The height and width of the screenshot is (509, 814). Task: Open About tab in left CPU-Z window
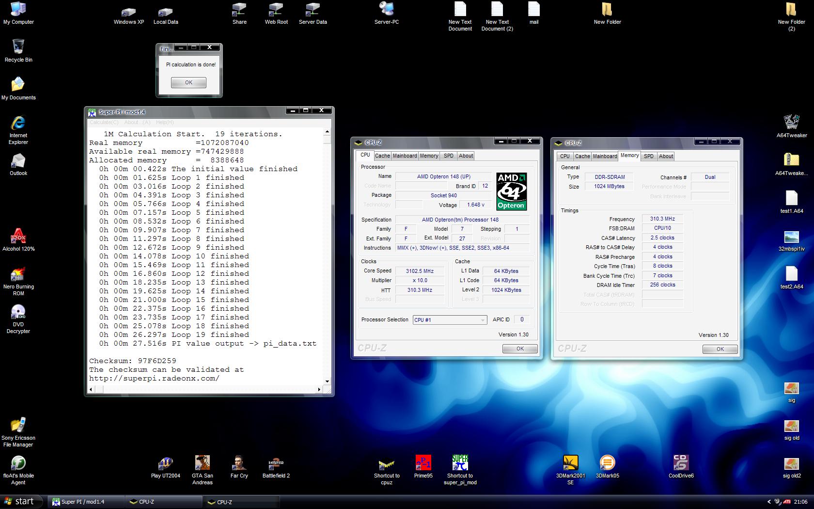click(466, 156)
